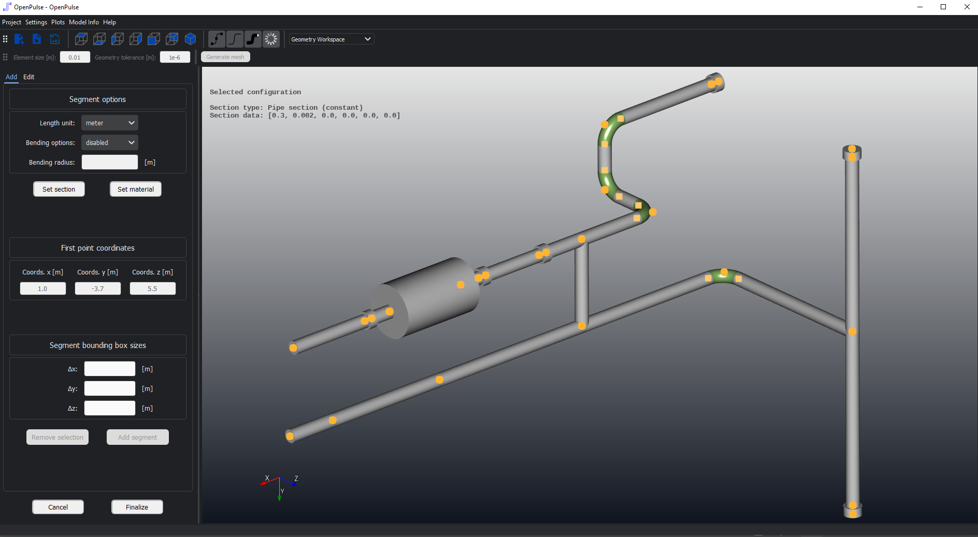Activate the pipe with bends creation mode icon

[217, 39]
